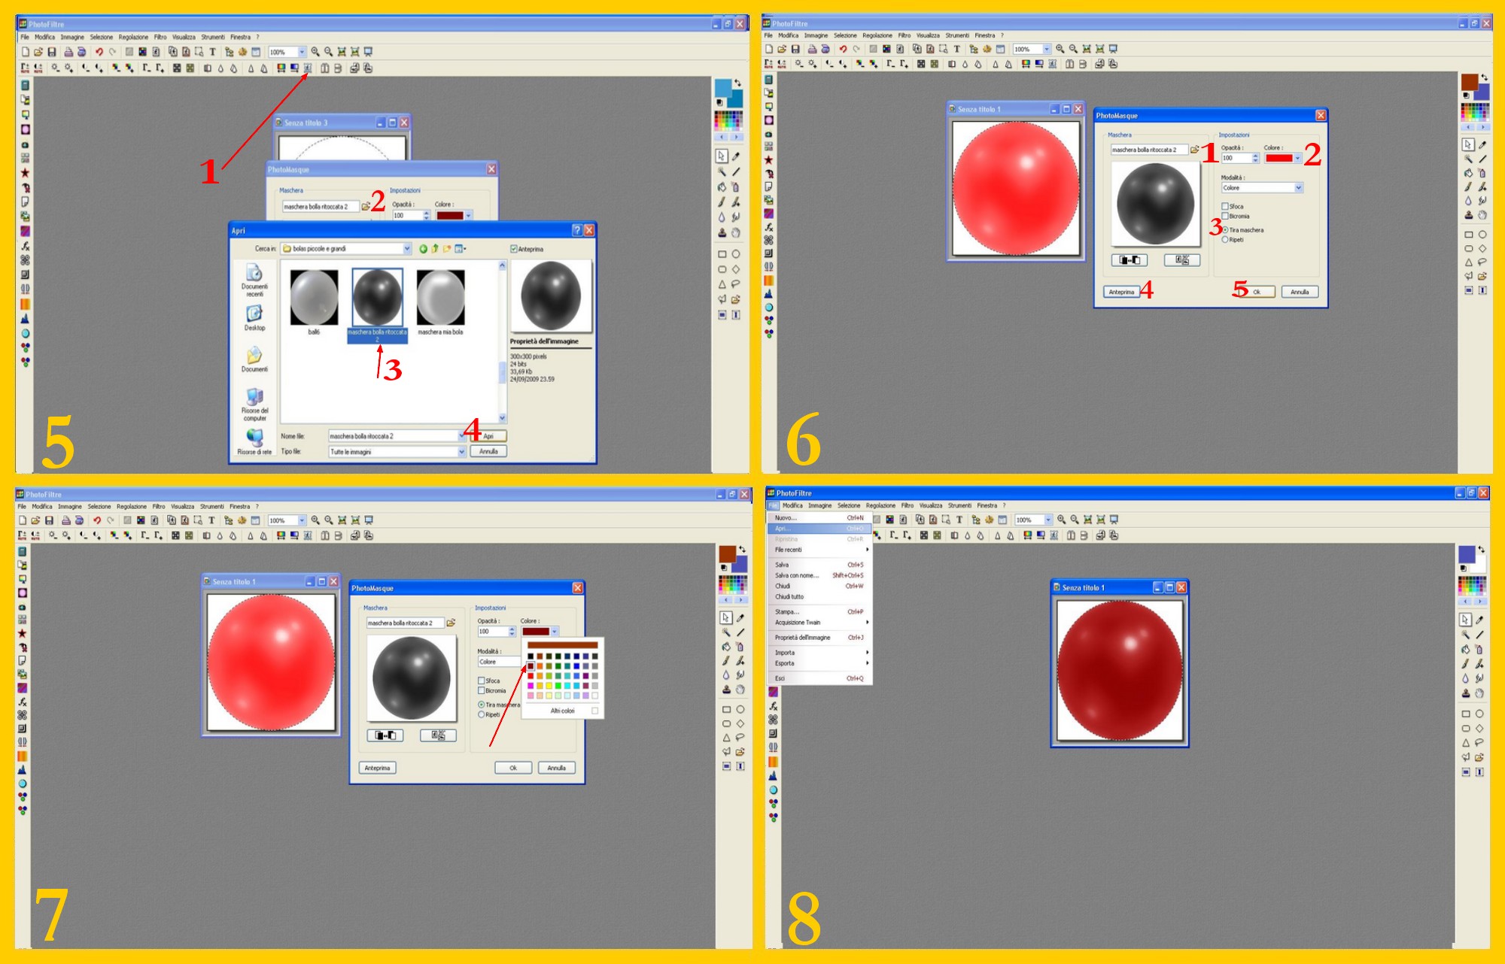
Task: Expand Modalità Colore dropdown in step 6 dialog
Action: coord(1298,188)
